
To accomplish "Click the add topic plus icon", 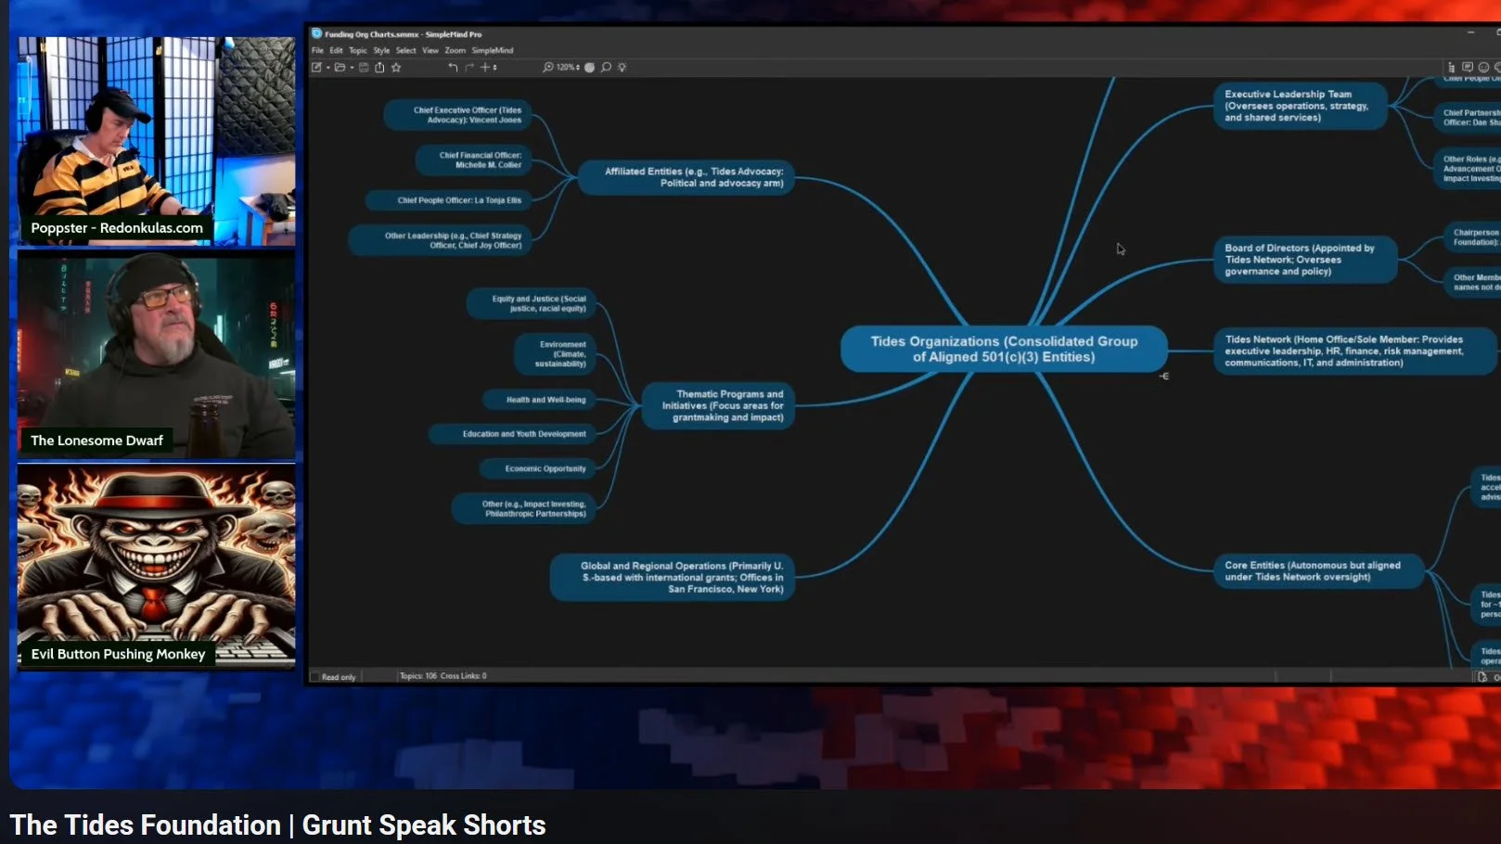I will (485, 67).
